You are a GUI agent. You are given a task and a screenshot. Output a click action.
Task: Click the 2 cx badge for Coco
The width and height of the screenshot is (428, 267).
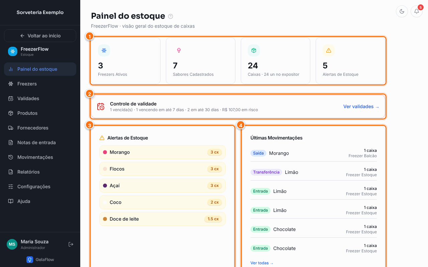[x=214, y=202]
